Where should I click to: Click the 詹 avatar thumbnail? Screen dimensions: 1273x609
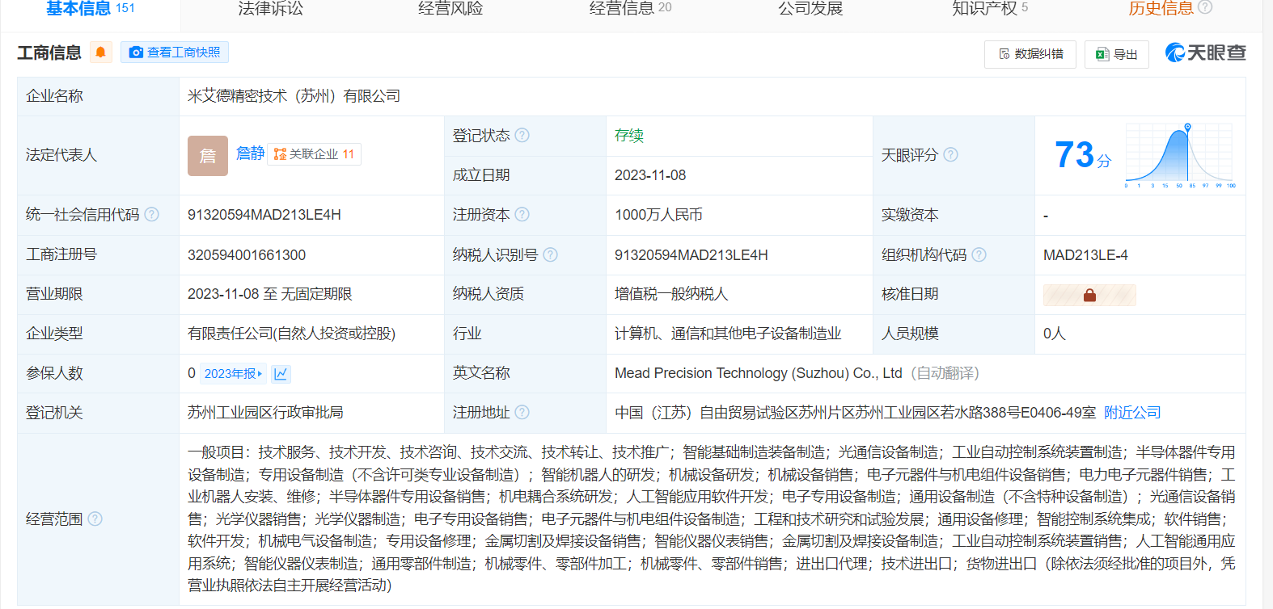tap(208, 156)
